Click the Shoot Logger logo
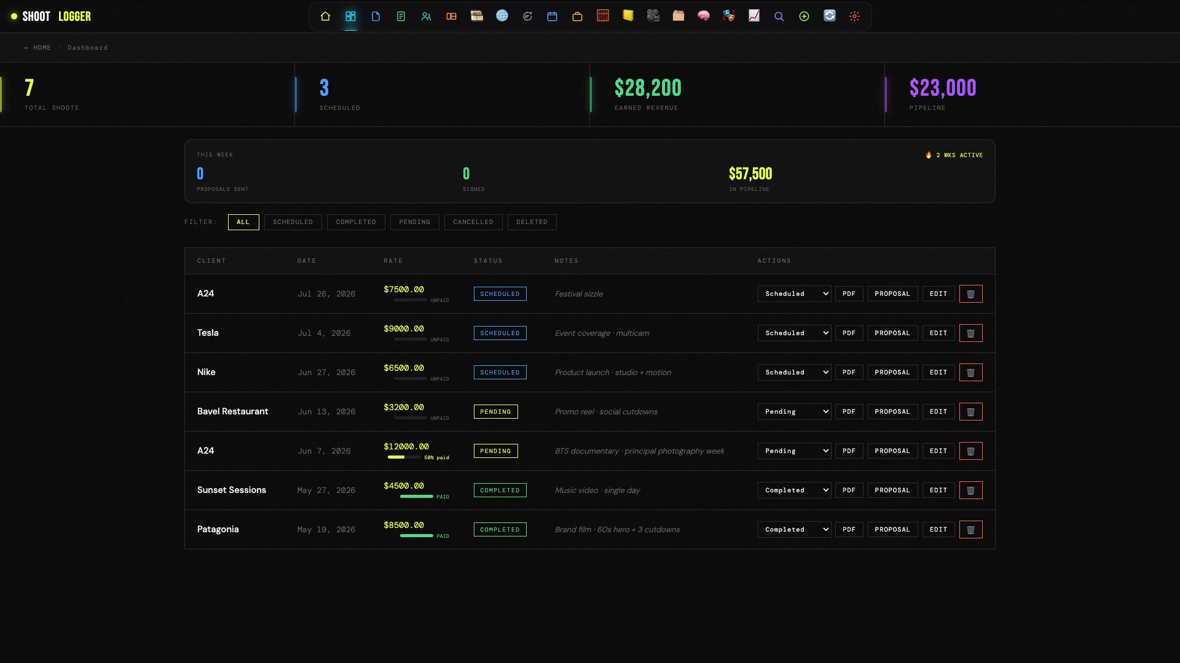Screen dimensions: 1180x663 click(51, 17)
